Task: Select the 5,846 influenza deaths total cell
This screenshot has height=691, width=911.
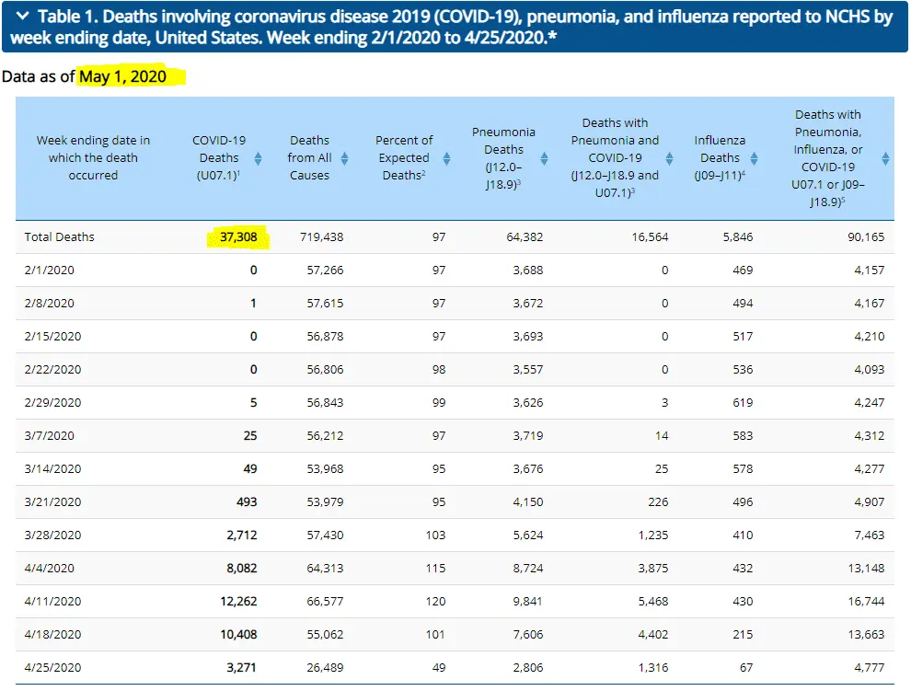Action: (737, 237)
